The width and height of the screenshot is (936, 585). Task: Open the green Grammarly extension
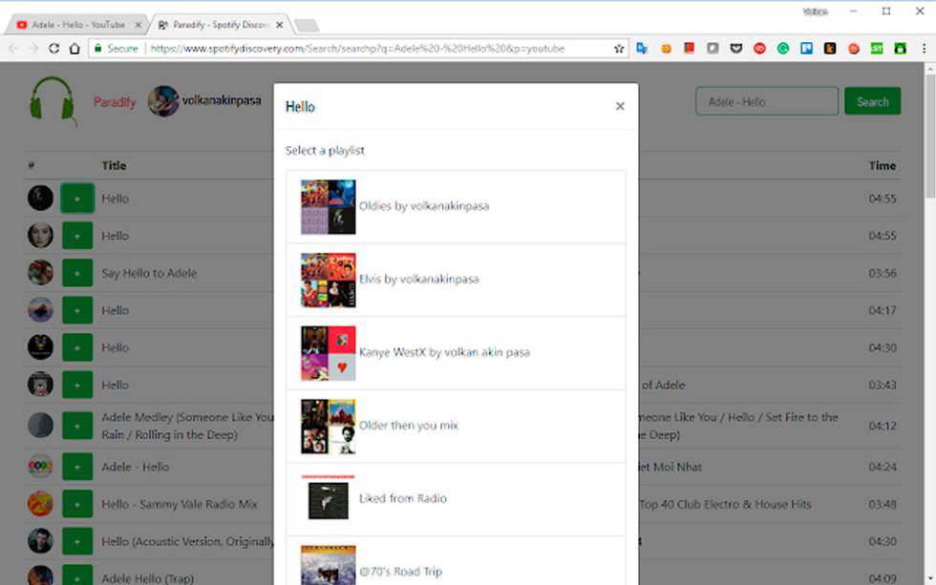783,49
